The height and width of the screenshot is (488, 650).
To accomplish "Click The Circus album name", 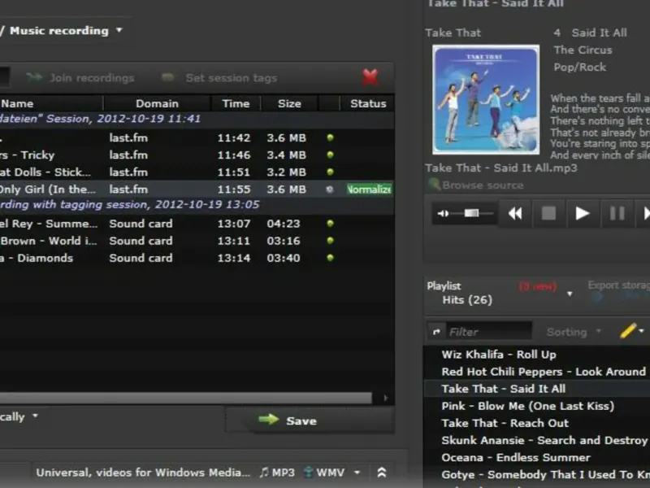I will [583, 50].
